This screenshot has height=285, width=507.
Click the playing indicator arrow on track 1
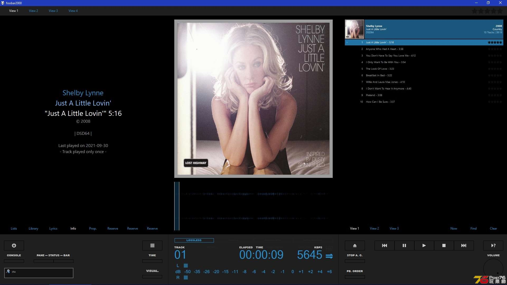click(347, 42)
